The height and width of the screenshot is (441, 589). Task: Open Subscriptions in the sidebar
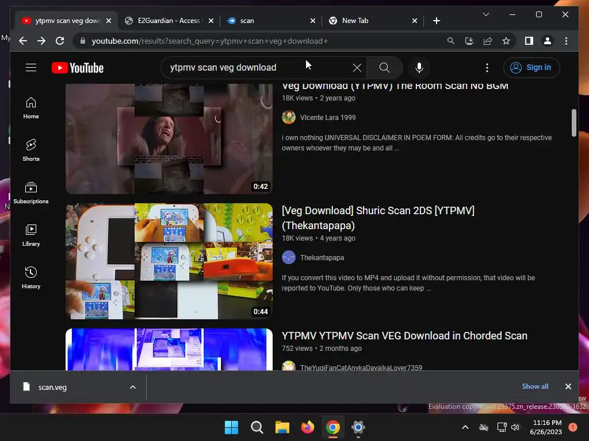click(x=31, y=193)
